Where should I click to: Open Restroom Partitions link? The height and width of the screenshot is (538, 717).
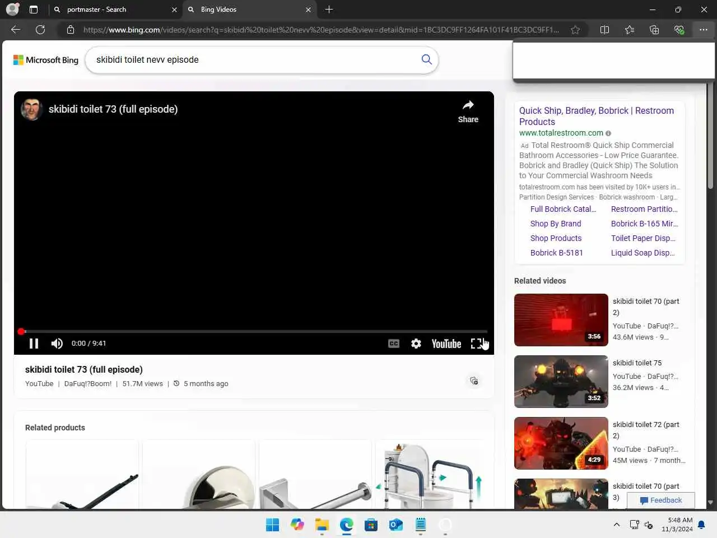pos(644,209)
